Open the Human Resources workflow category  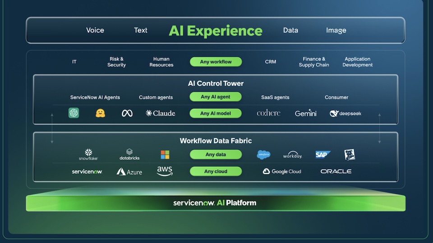(161, 62)
